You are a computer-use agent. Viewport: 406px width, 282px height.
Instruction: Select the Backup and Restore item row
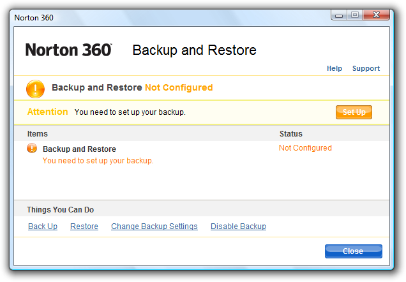(x=202, y=154)
